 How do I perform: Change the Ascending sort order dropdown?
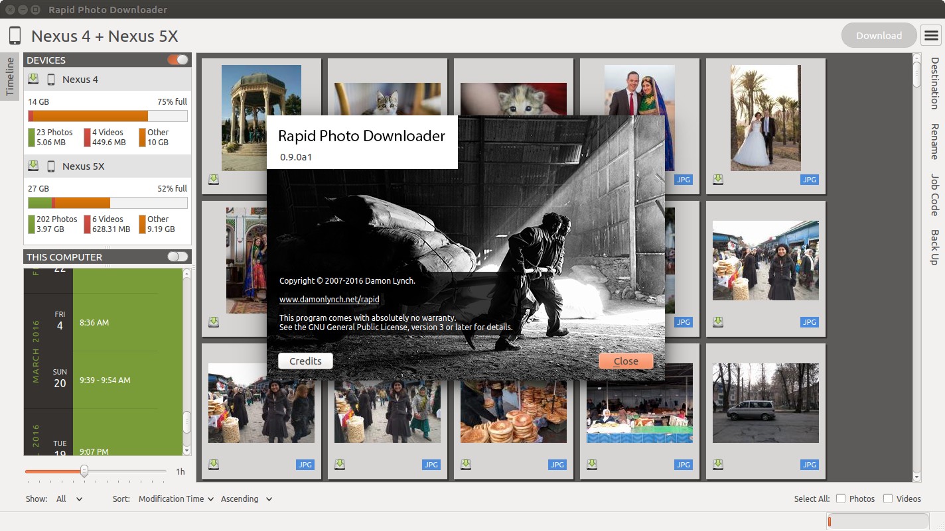point(246,499)
